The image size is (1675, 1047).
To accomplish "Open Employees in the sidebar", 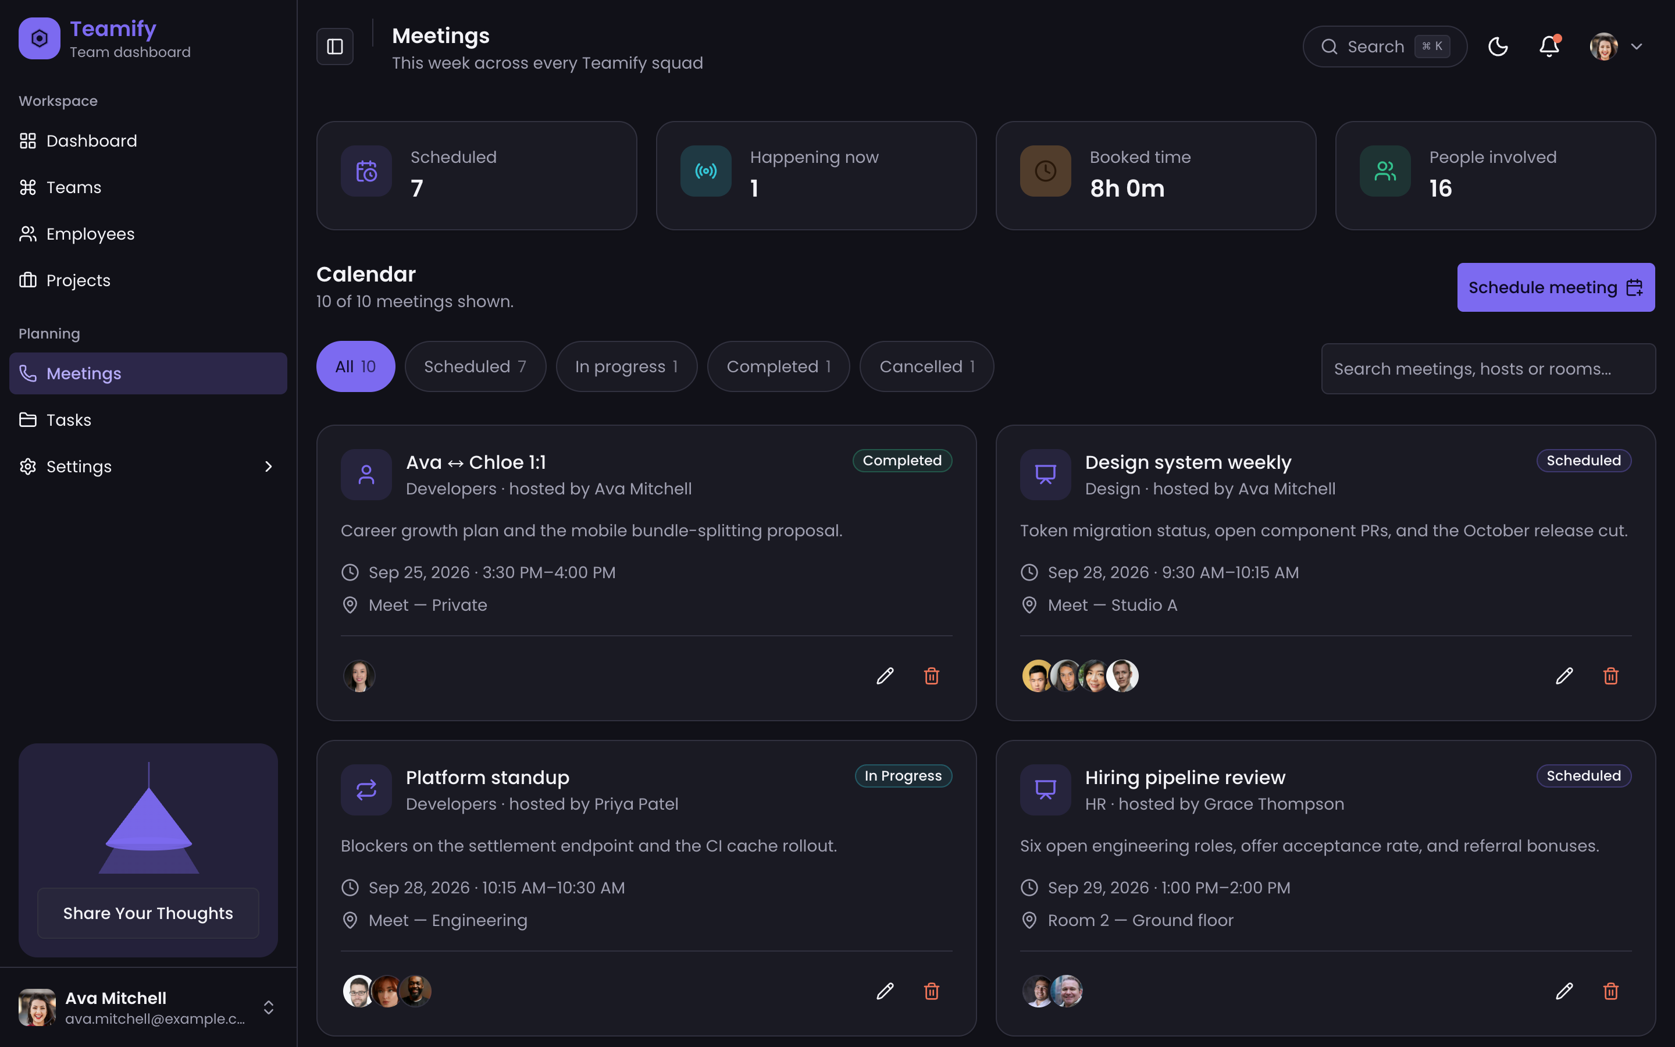I will 148,234.
